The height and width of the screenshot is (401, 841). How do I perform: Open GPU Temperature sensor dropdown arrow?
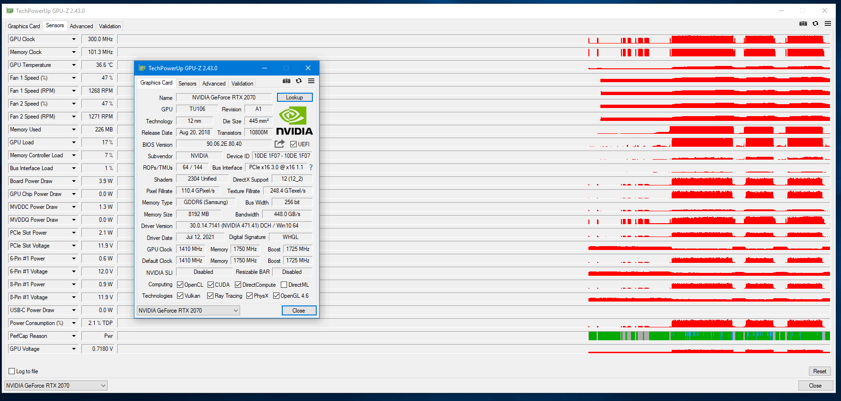click(x=74, y=65)
